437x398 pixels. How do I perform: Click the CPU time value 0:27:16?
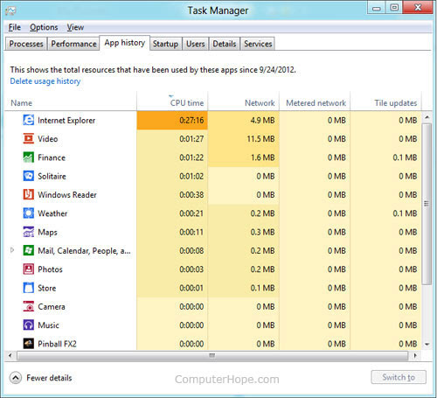(x=191, y=120)
